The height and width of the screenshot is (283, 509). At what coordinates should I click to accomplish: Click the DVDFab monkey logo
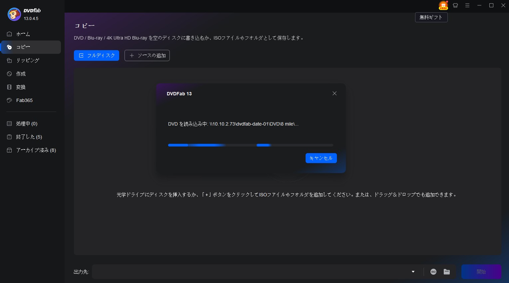tap(14, 14)
